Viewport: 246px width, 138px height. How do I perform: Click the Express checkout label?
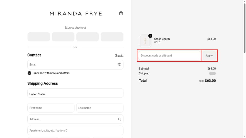[x=75, y=28]
